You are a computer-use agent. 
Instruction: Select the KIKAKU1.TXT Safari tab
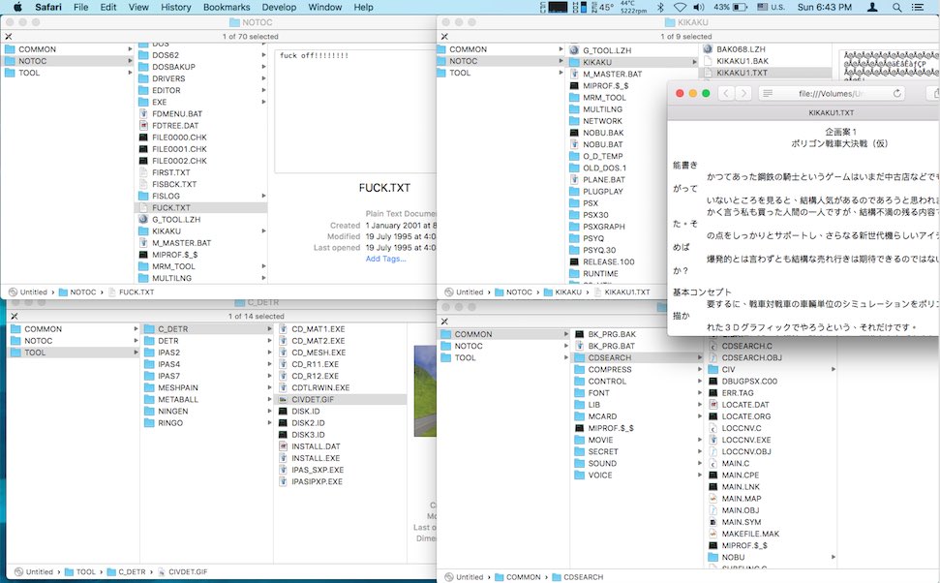click(803, 112)
